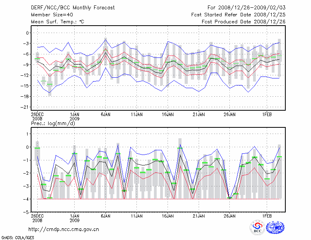
Task: Open the cmdp.ncc.cma.gov.cn URL
Action: point(64,229)
